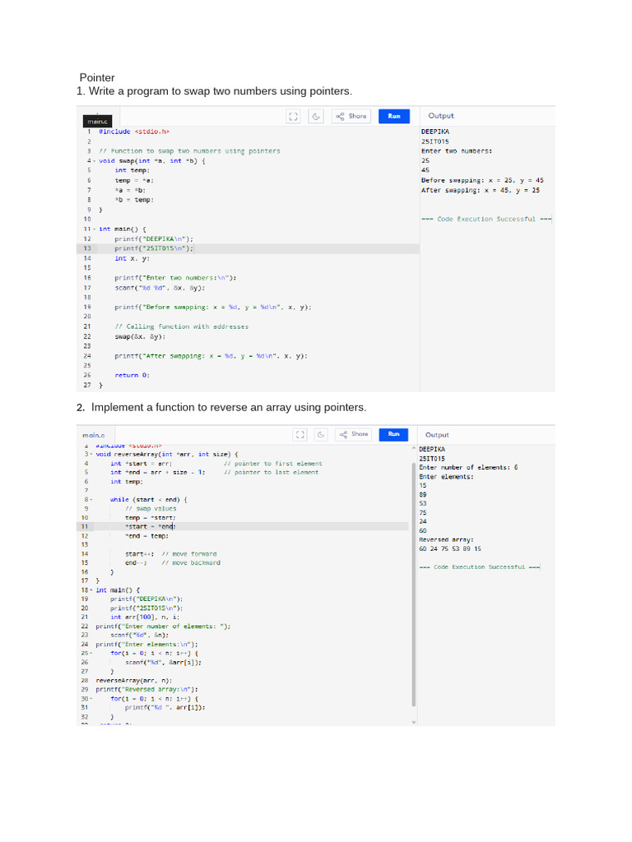Click 'scanf("%d %d", &x, &y);' line 17

coord(160,288)
